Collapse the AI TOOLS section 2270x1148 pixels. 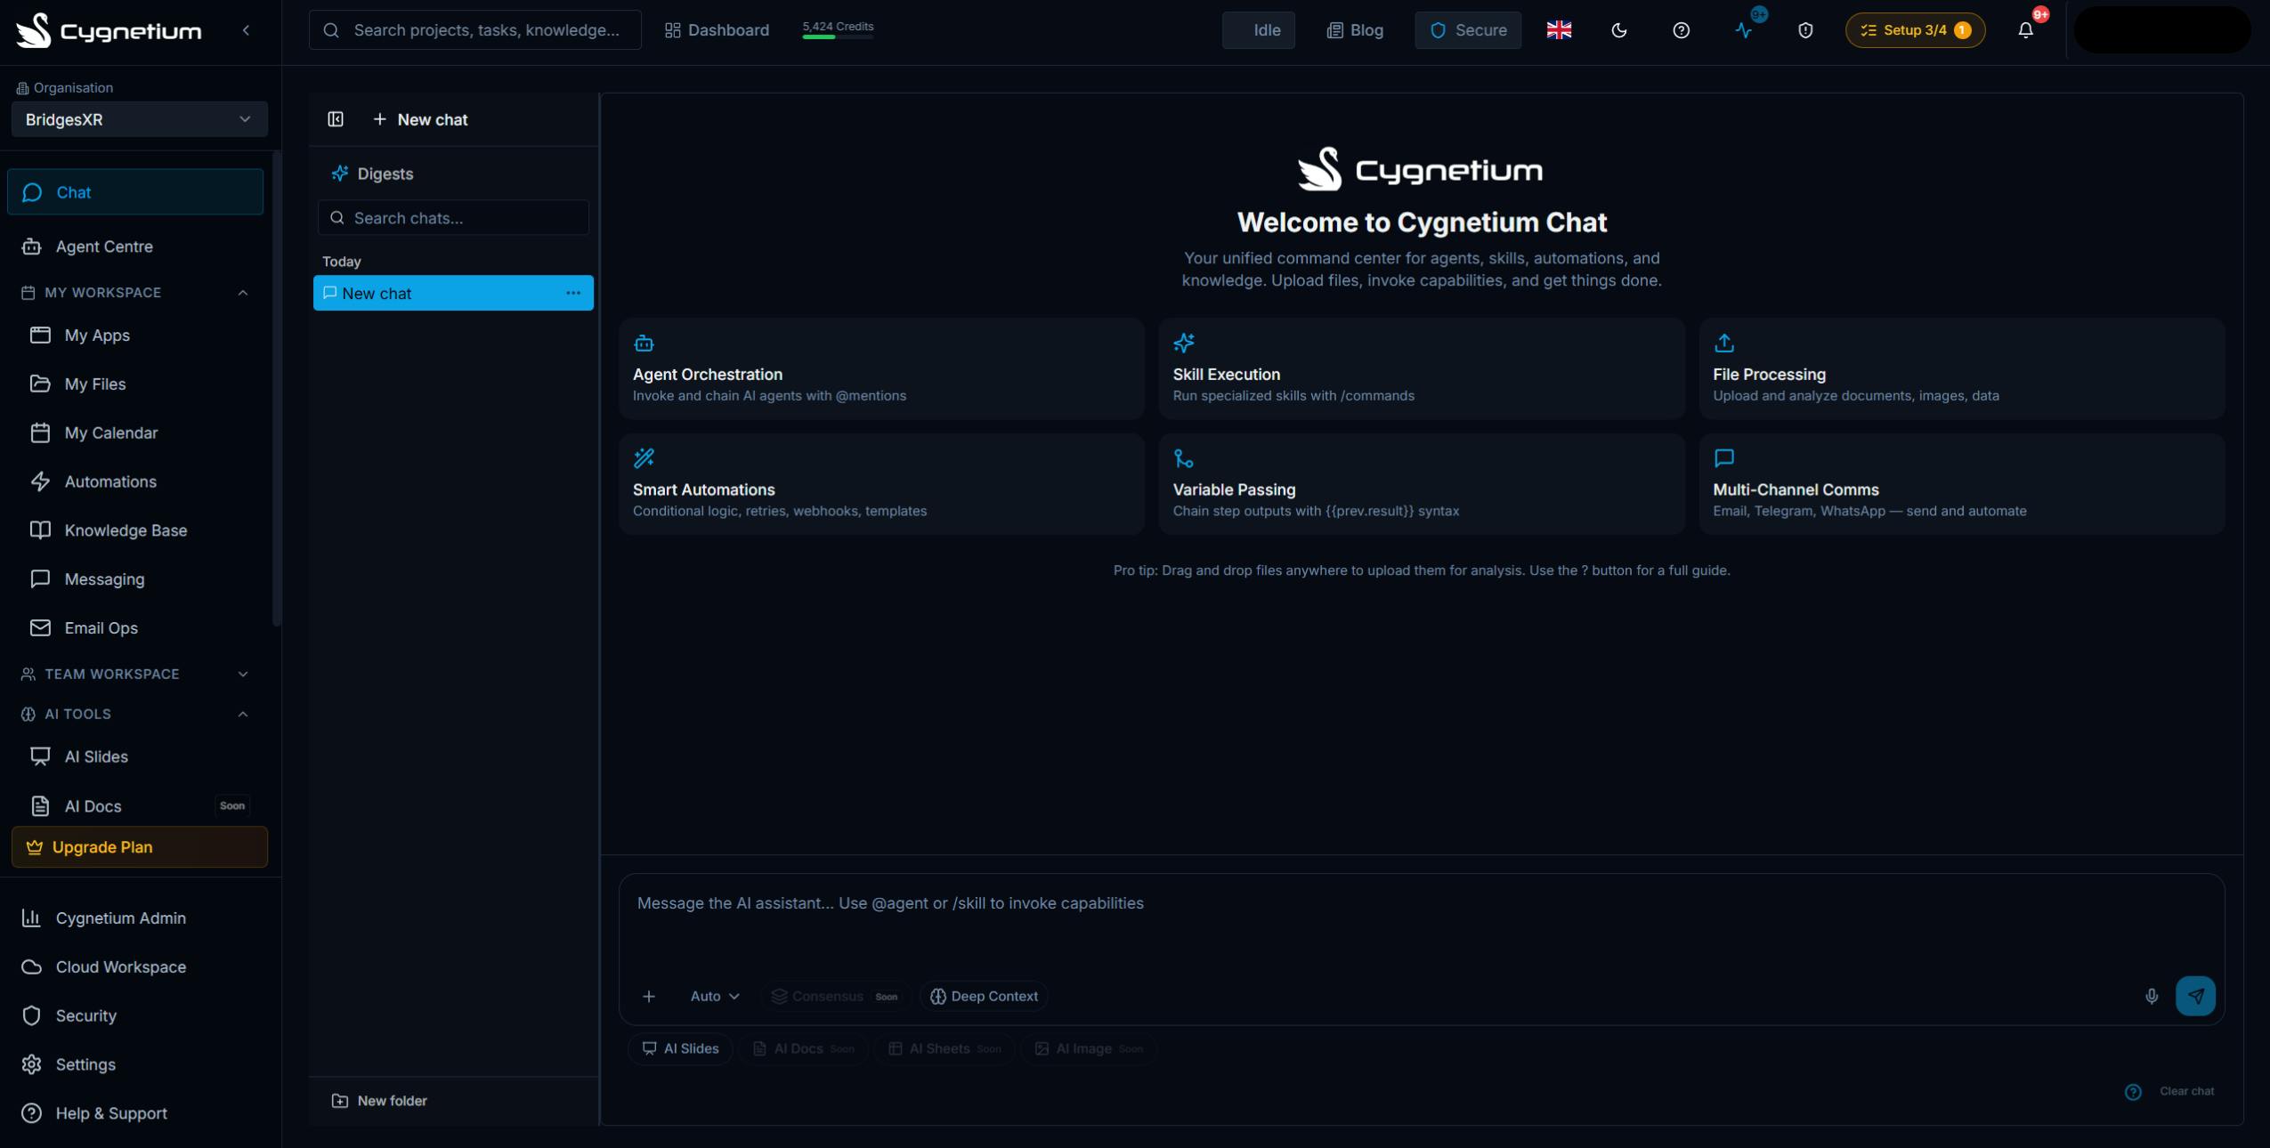pos(135,714)
